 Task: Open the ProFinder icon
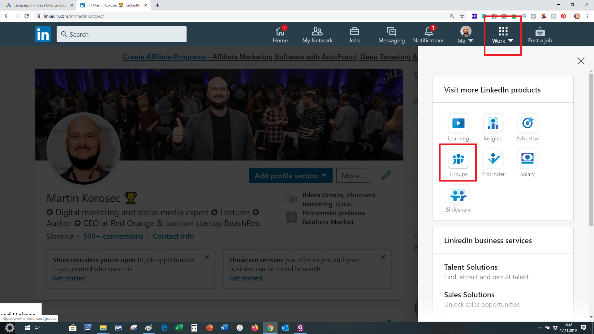click(493, 159)
